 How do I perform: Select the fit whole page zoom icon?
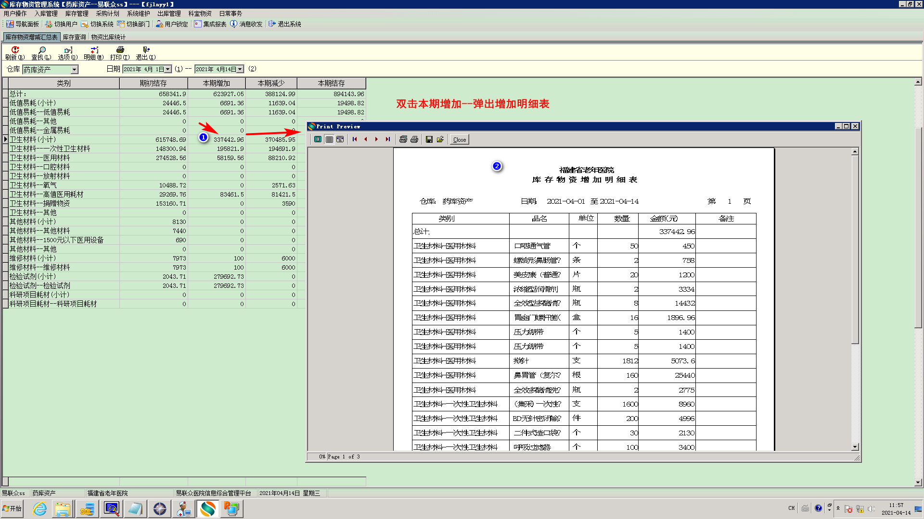click(x=318, y=139)
